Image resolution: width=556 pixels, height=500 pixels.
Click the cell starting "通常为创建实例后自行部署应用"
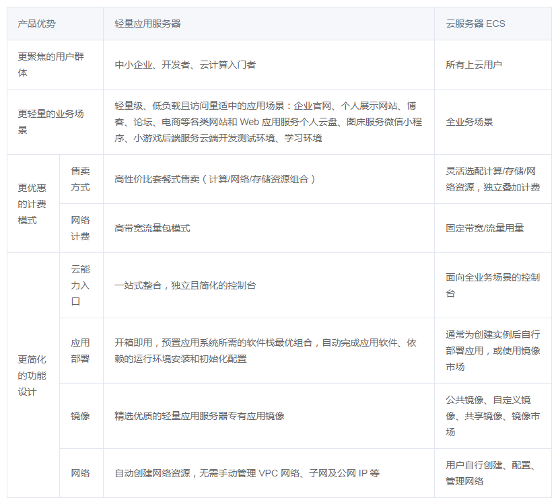[493, 351]
